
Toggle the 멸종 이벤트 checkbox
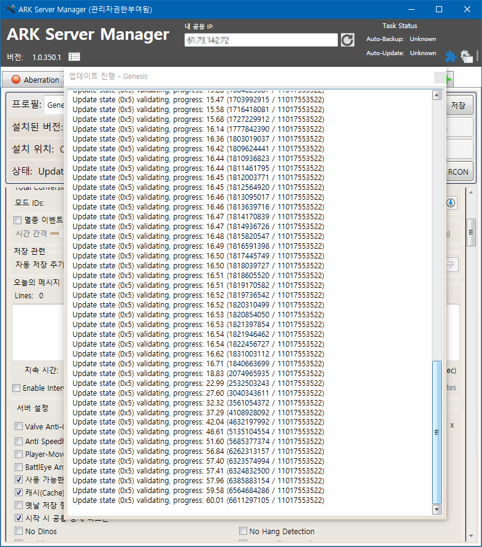pyautogui.click(x=17, y=220)
